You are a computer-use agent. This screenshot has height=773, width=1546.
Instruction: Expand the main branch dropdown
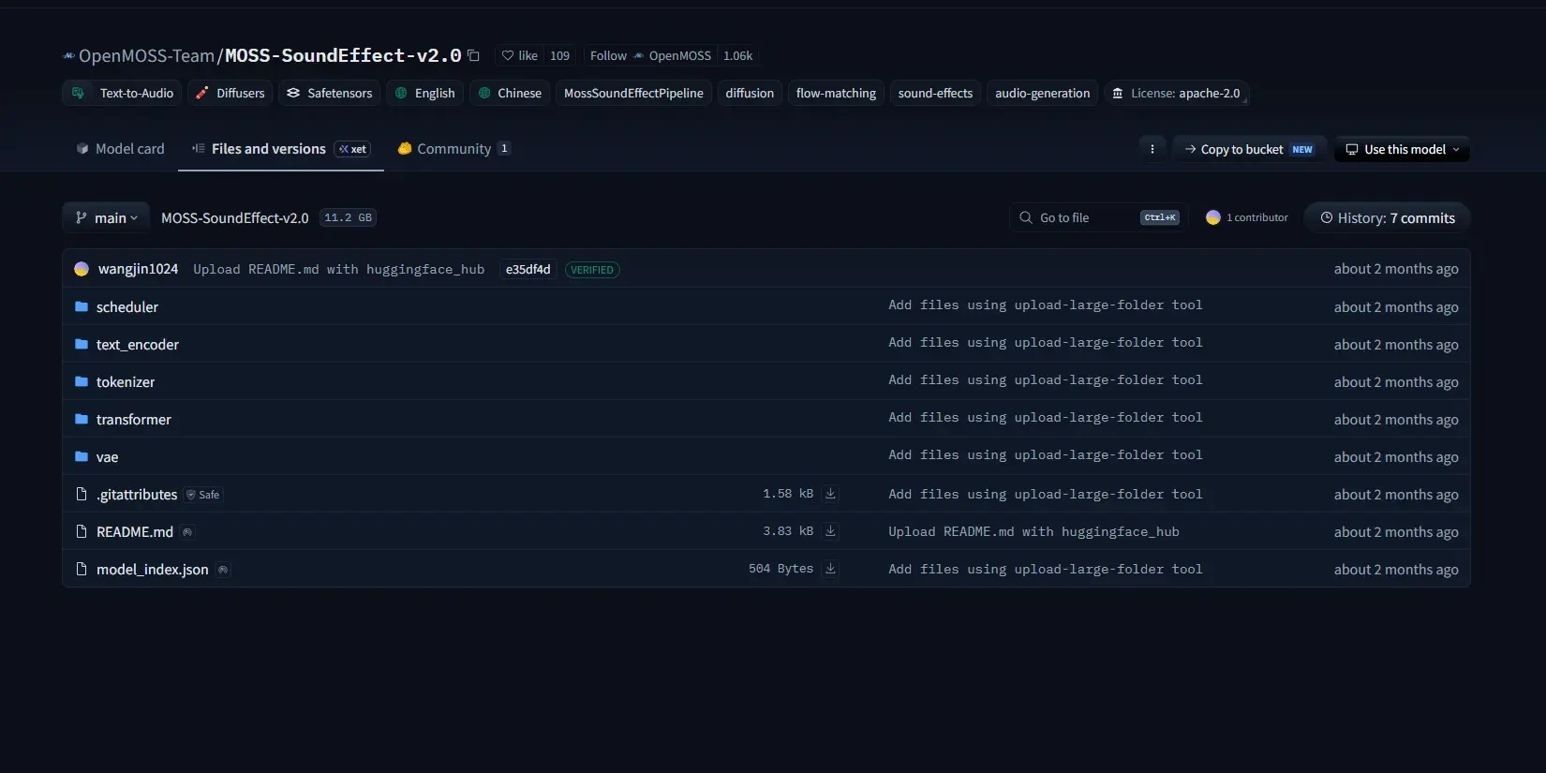pos(106,217)
